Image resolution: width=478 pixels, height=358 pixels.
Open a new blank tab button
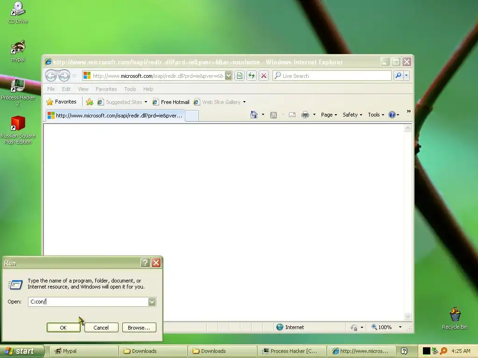coord(192,116)
